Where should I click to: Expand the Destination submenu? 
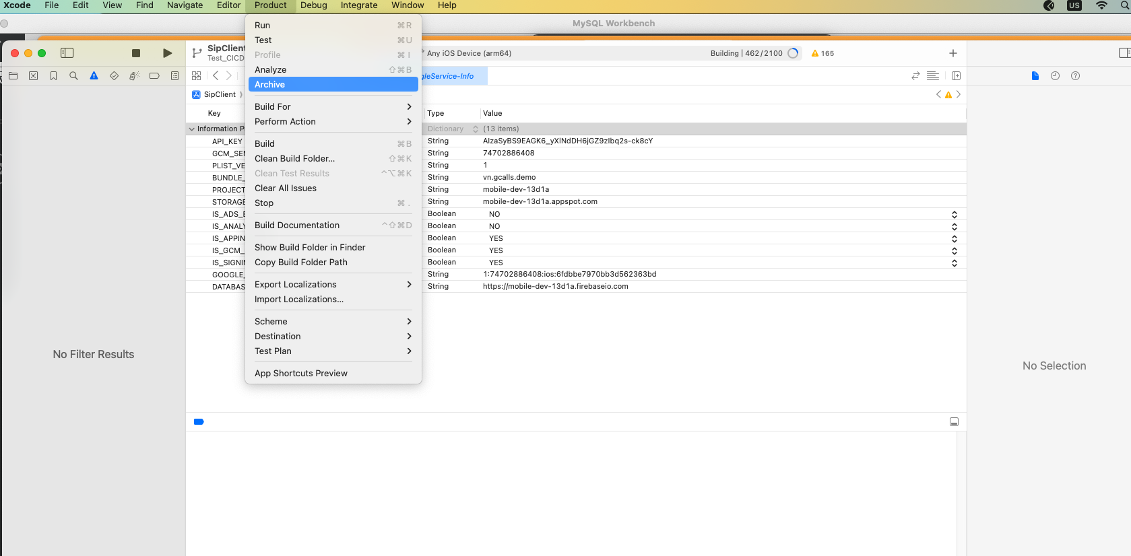(333, 337)
